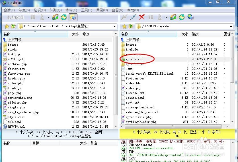238x162 pixels.
Task: Refresh the remote file list
Action: click(x=182, y=17)
